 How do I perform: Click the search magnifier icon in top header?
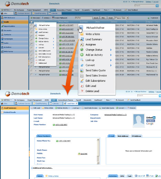point(157,6)
